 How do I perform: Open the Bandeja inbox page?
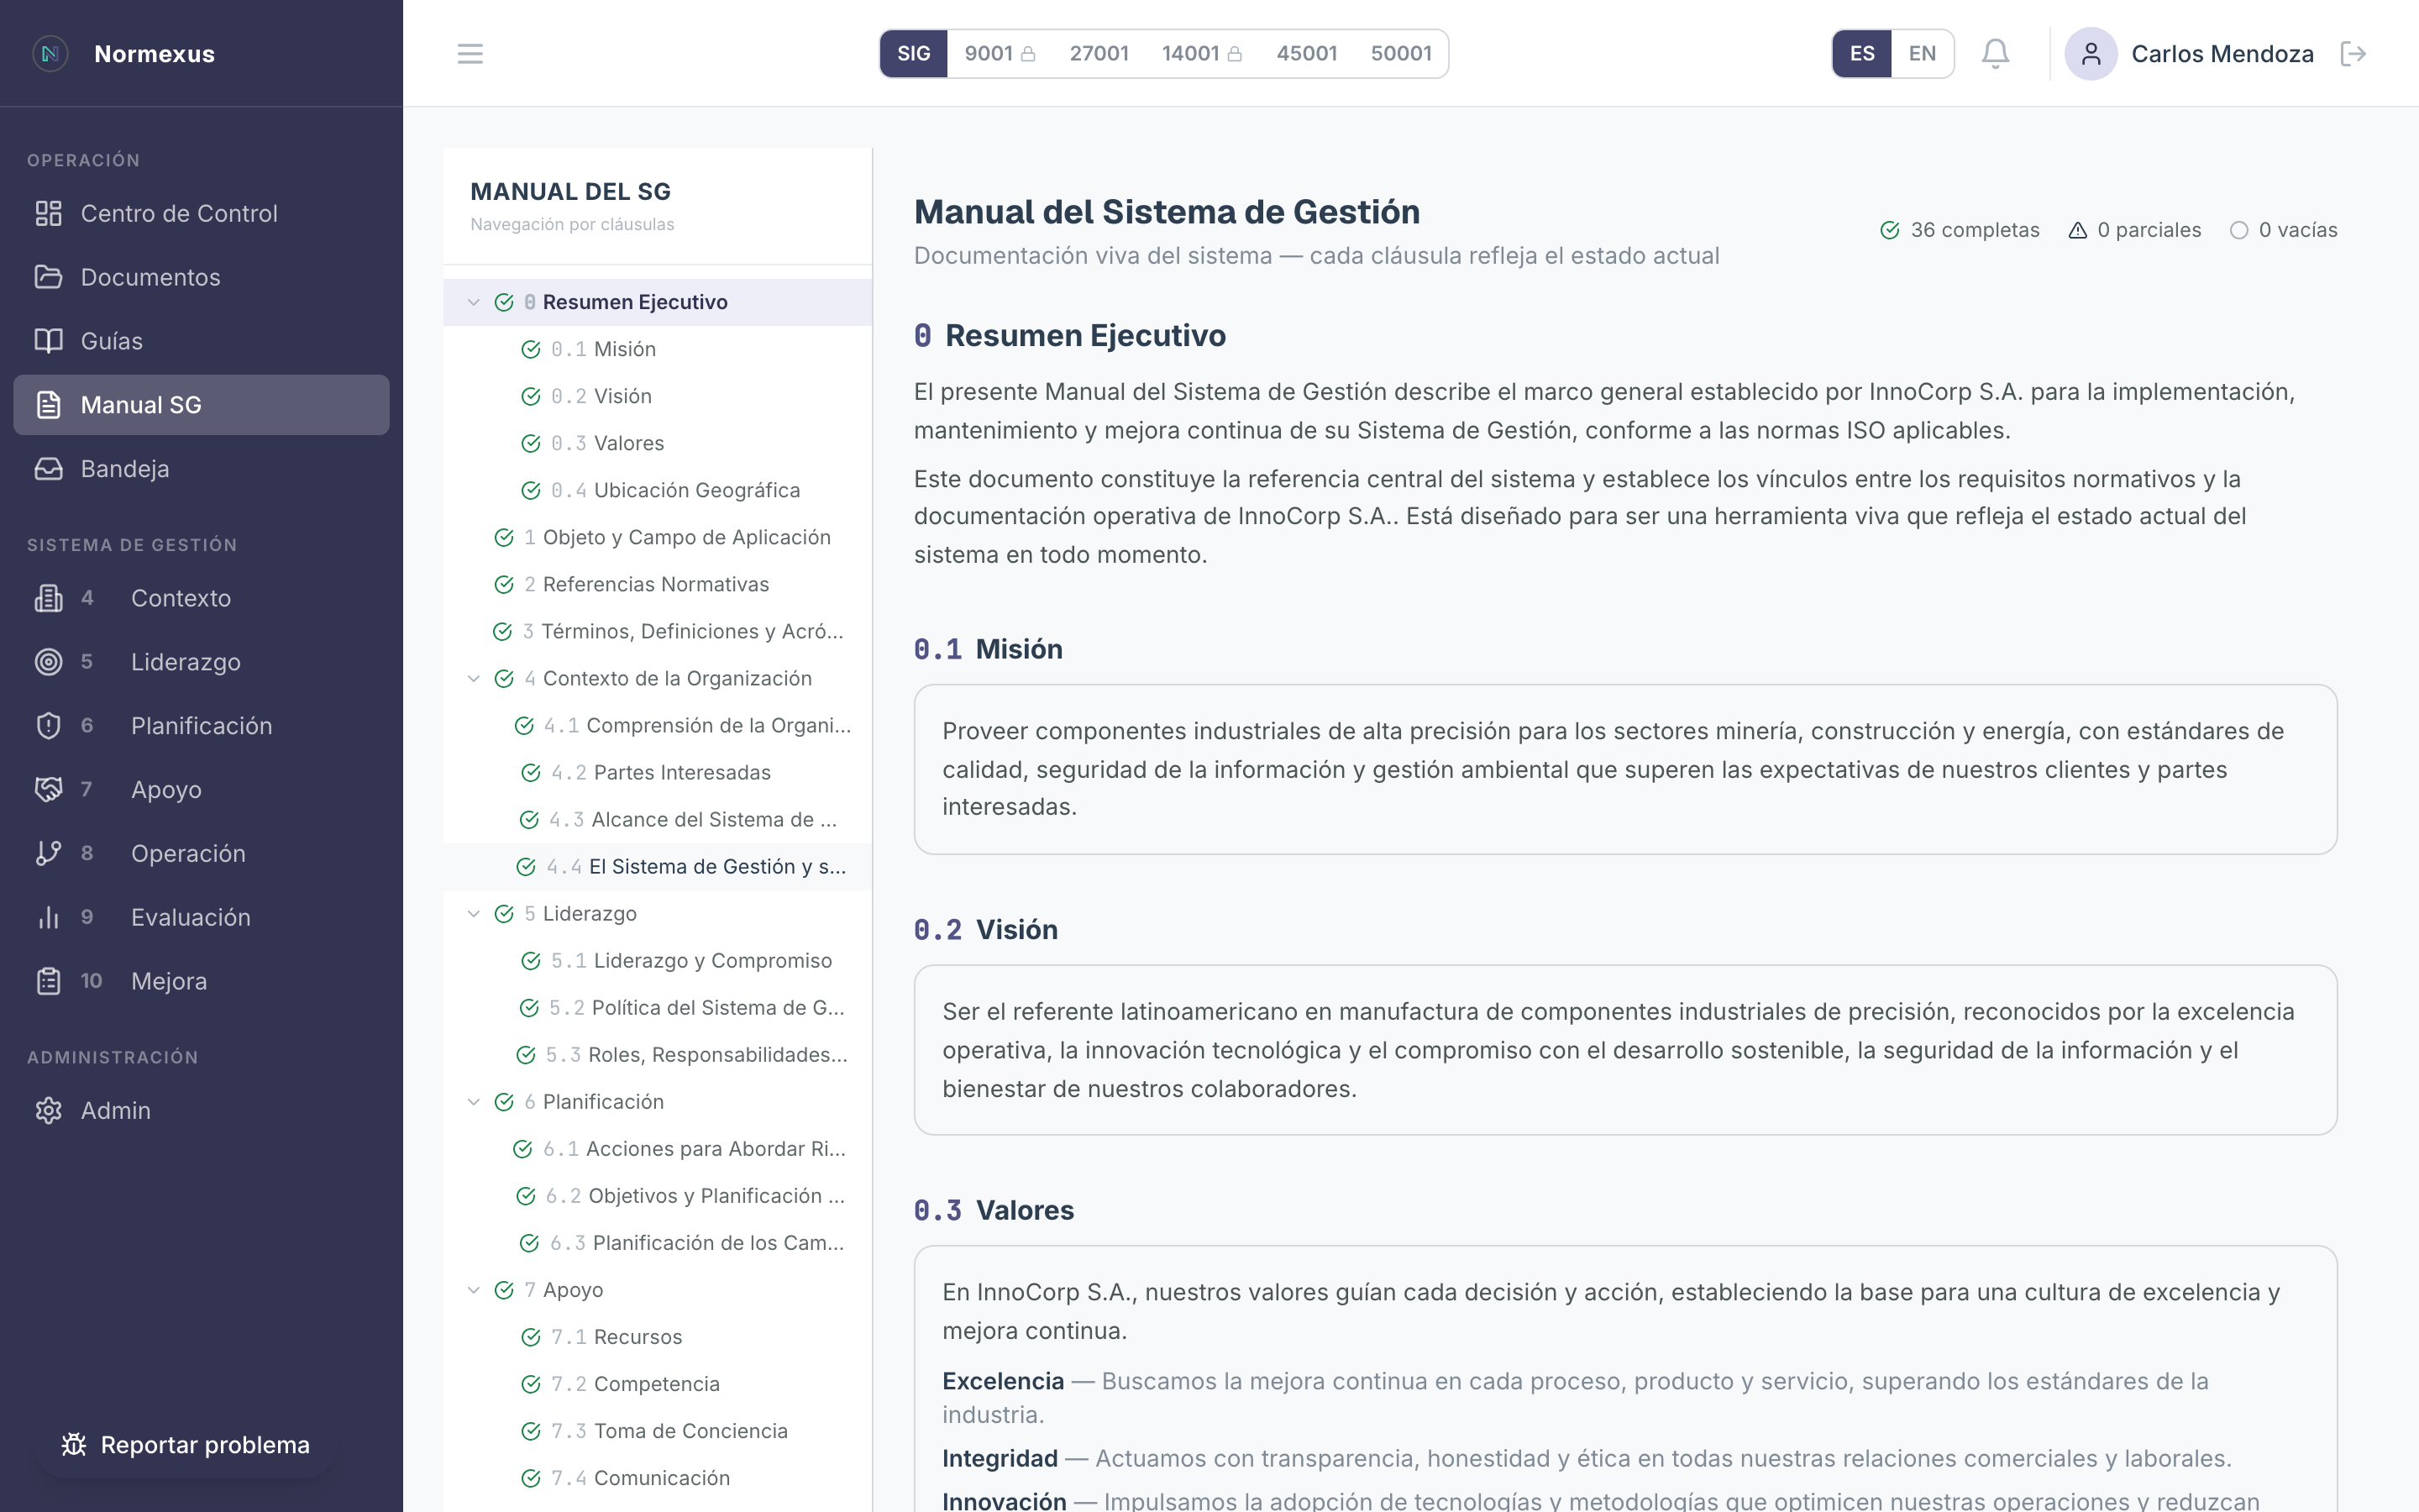201,469
